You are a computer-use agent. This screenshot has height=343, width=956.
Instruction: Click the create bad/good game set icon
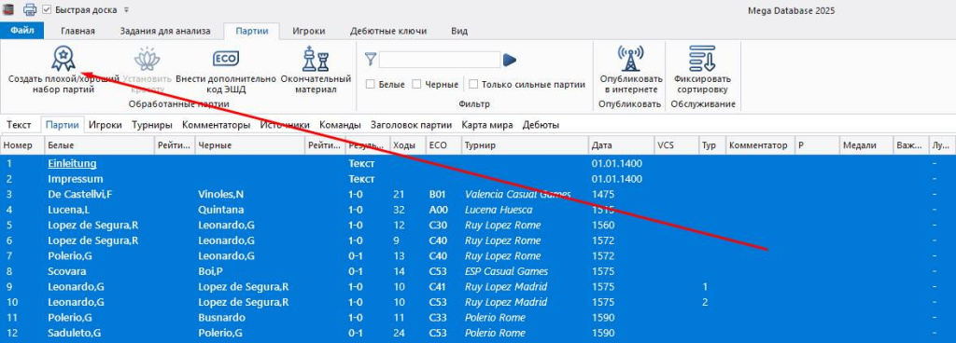(x=63, y=59)
